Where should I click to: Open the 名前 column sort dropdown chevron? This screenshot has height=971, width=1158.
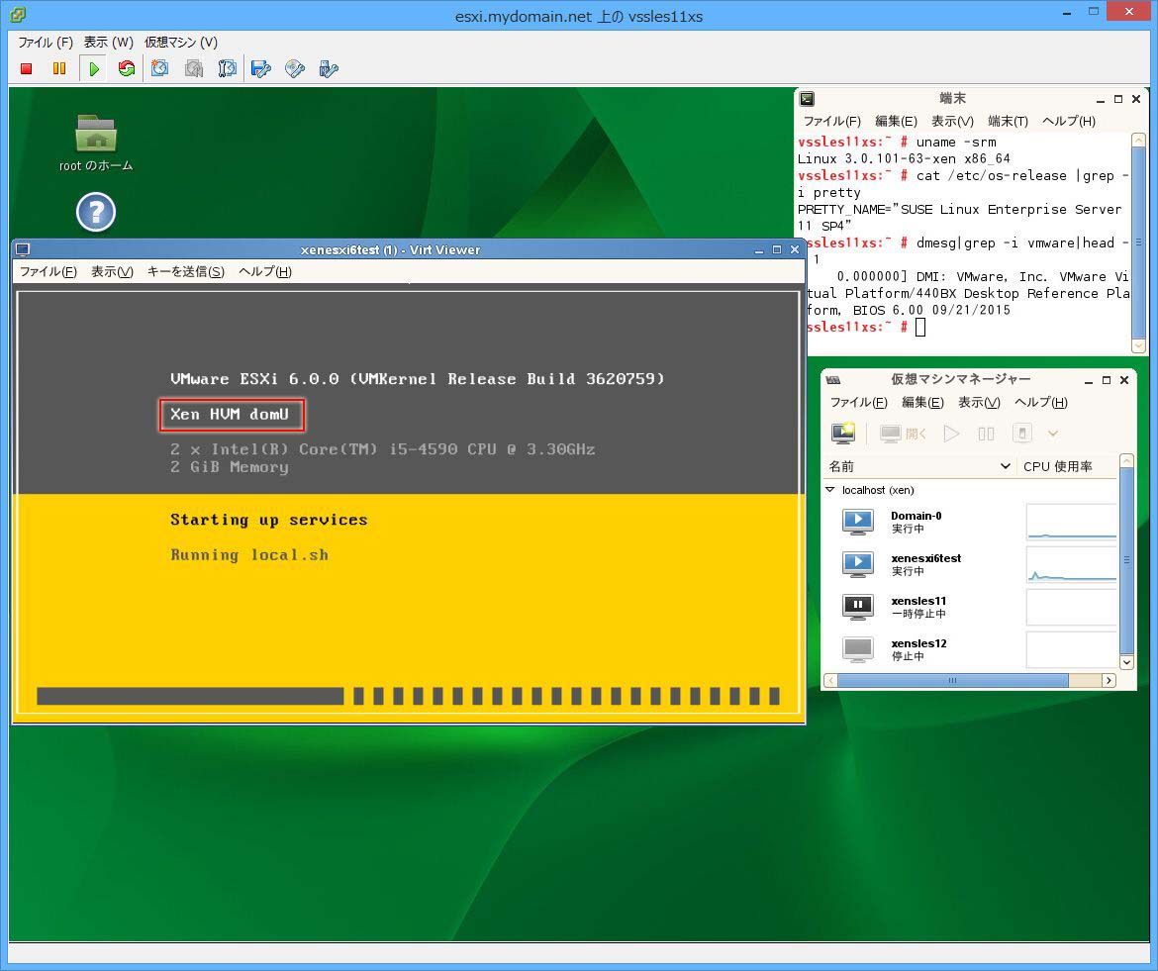pyautogui.click(x=1006, y=466)
